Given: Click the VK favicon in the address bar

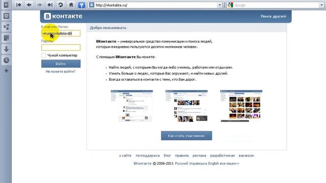Looking at the screenshot, I should pyautogui.click(x=92, y=5).
